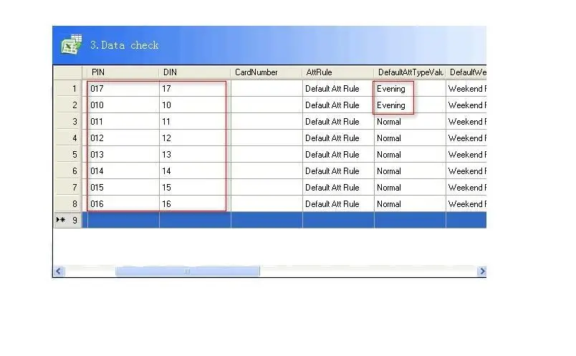
Task: Click empty CardNumber cell in row 1
Action: tap(267, 89)
